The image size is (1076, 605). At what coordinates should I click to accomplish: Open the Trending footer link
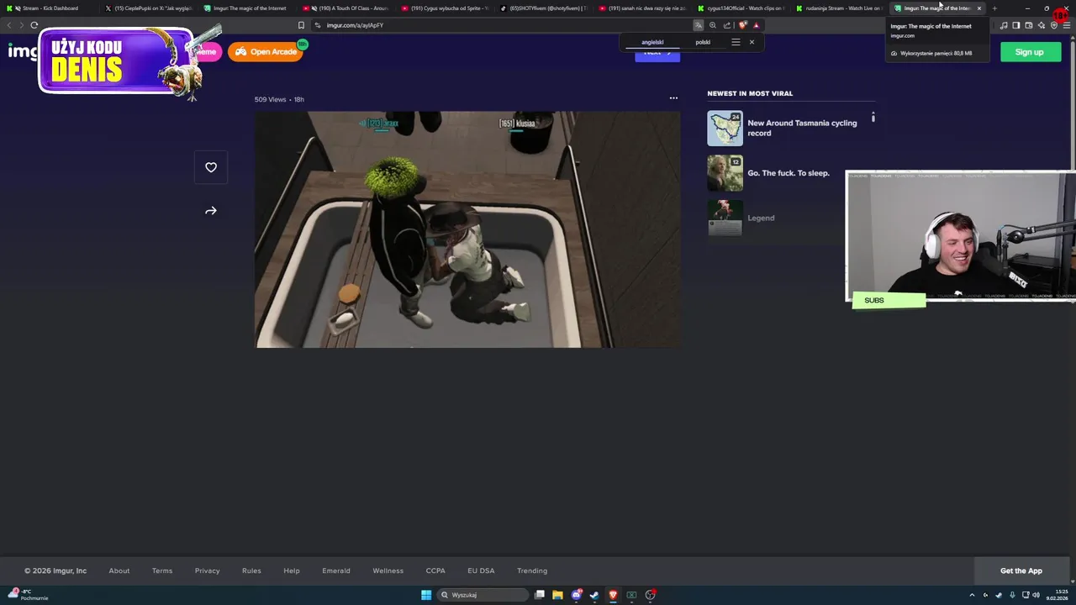(532, 571)
